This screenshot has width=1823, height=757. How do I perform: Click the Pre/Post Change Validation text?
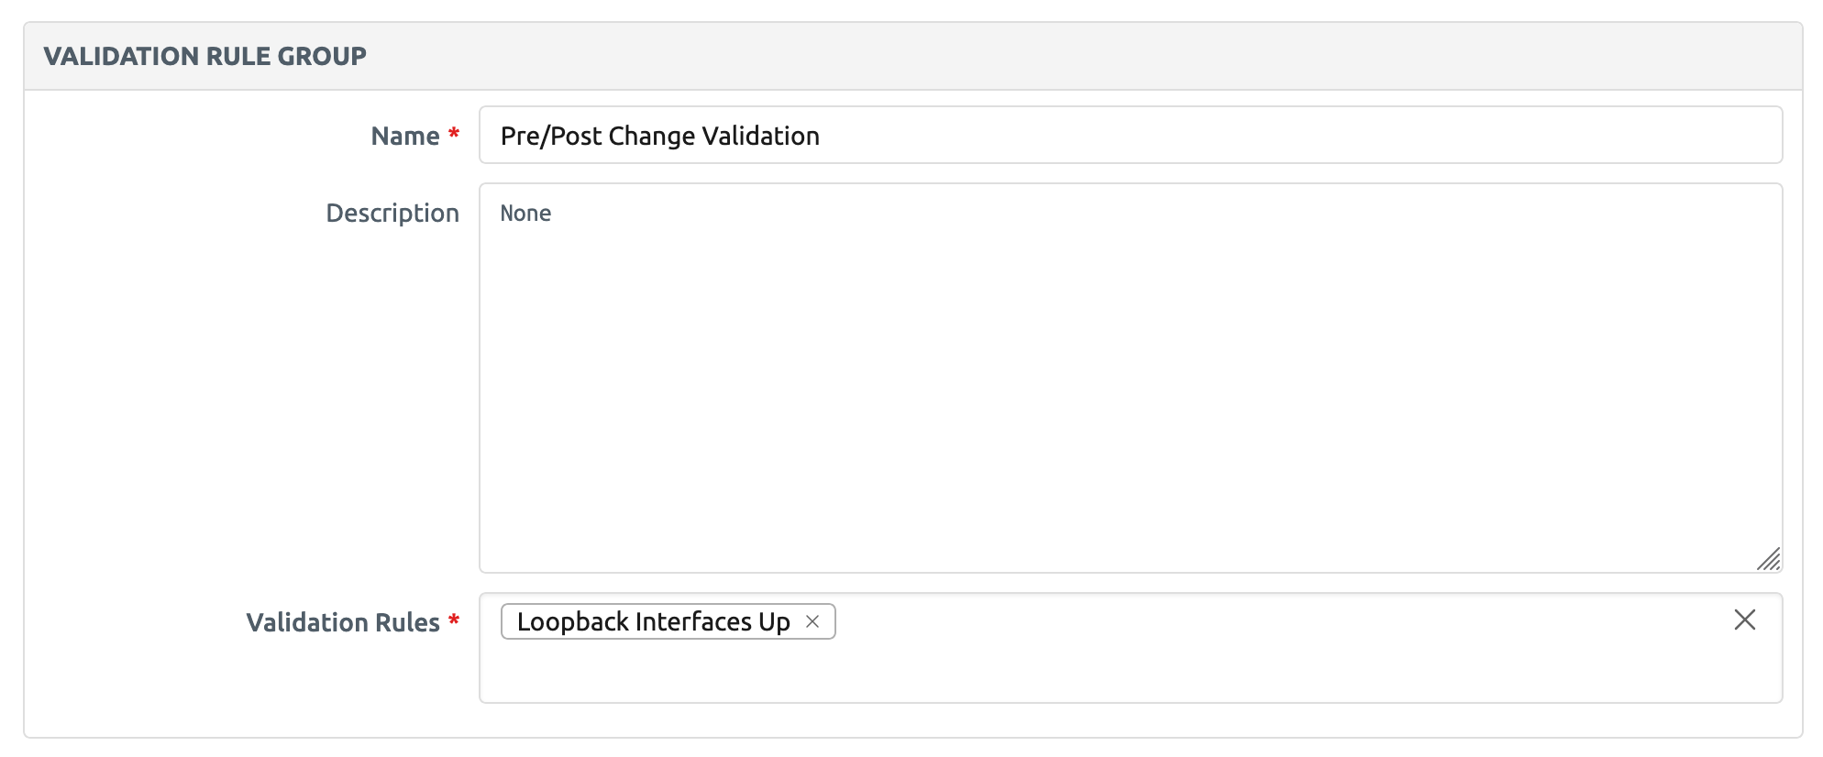(659, 136)
